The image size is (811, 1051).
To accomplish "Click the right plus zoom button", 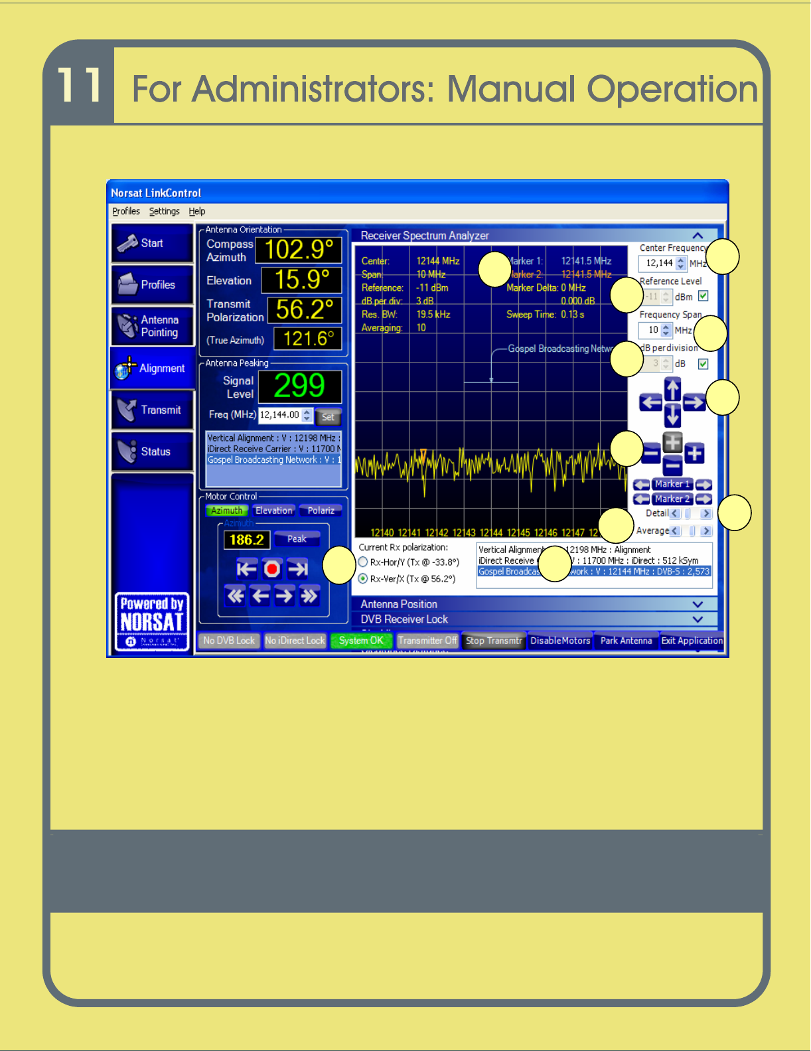I will (x=694, y=454).
